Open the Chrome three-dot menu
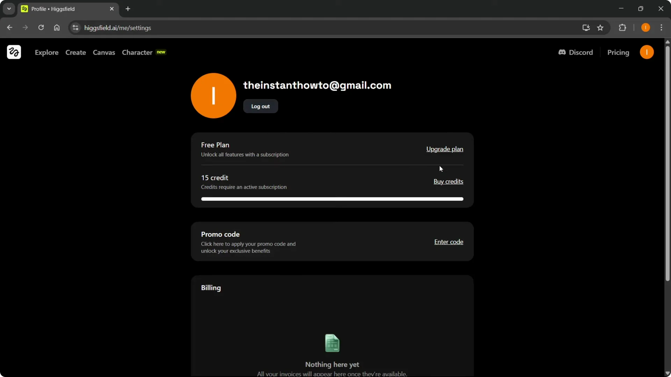 coord(662,28)
